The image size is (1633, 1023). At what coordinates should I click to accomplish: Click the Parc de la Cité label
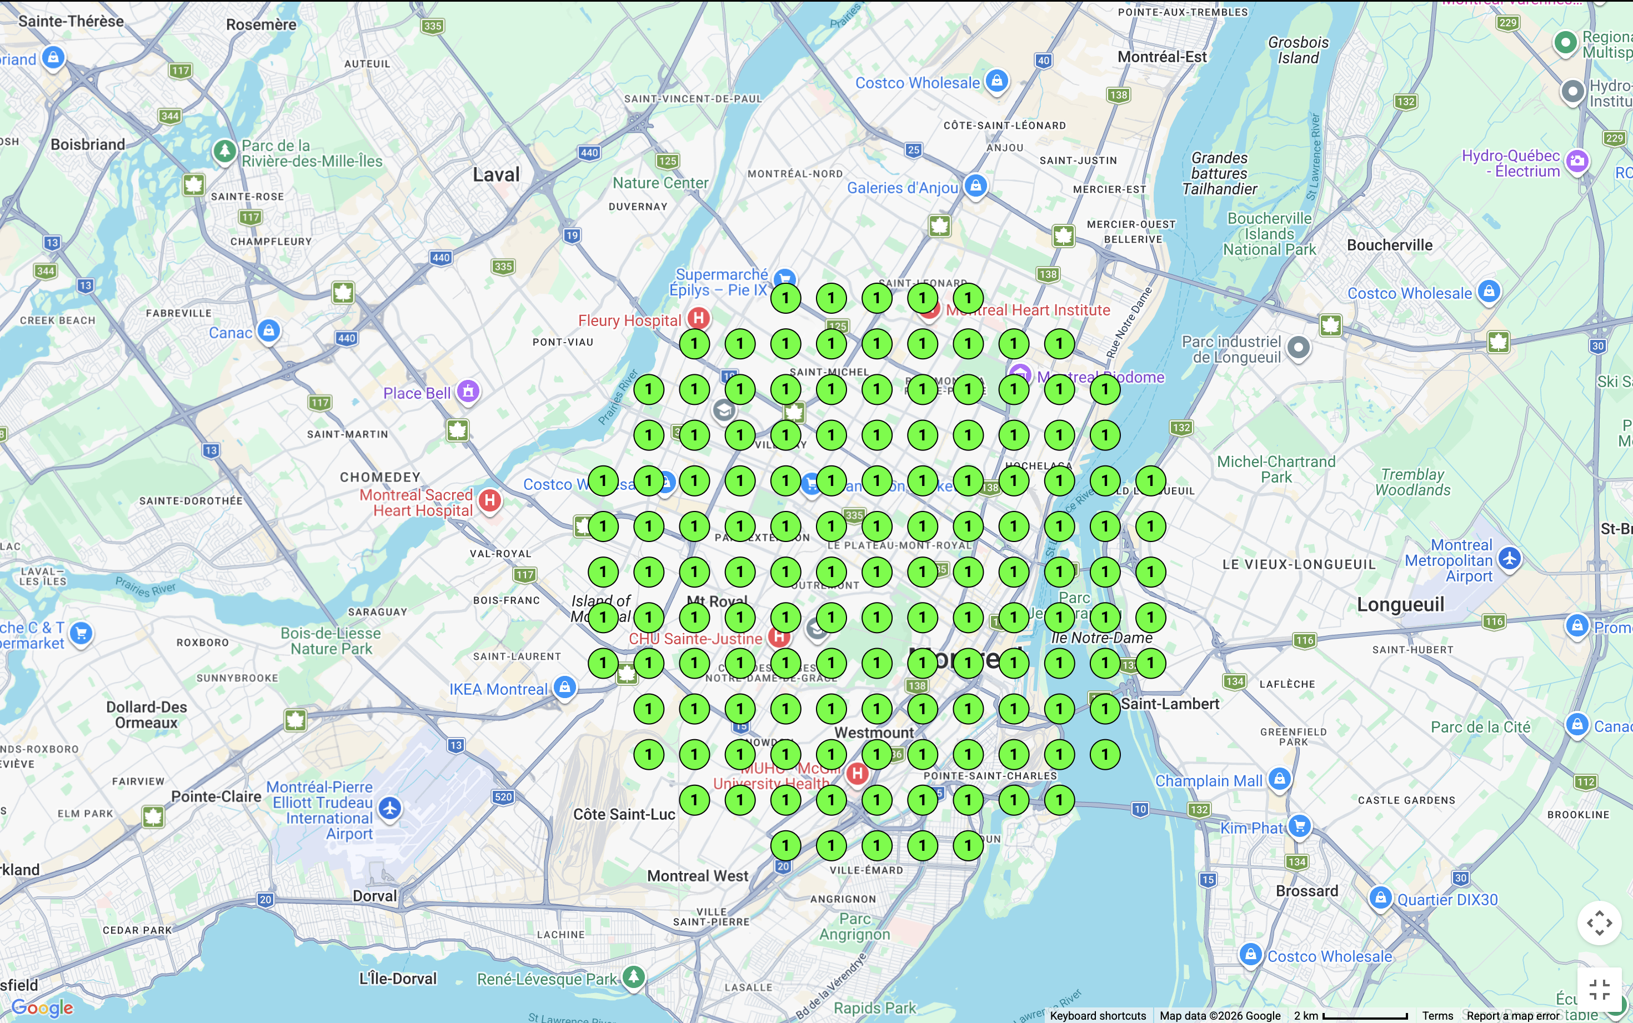[1480, 728]
